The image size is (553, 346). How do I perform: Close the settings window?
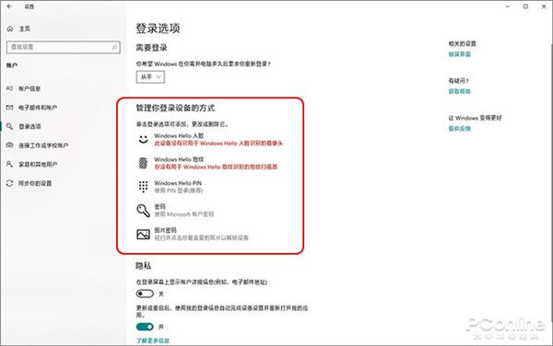tap(544, 6)
